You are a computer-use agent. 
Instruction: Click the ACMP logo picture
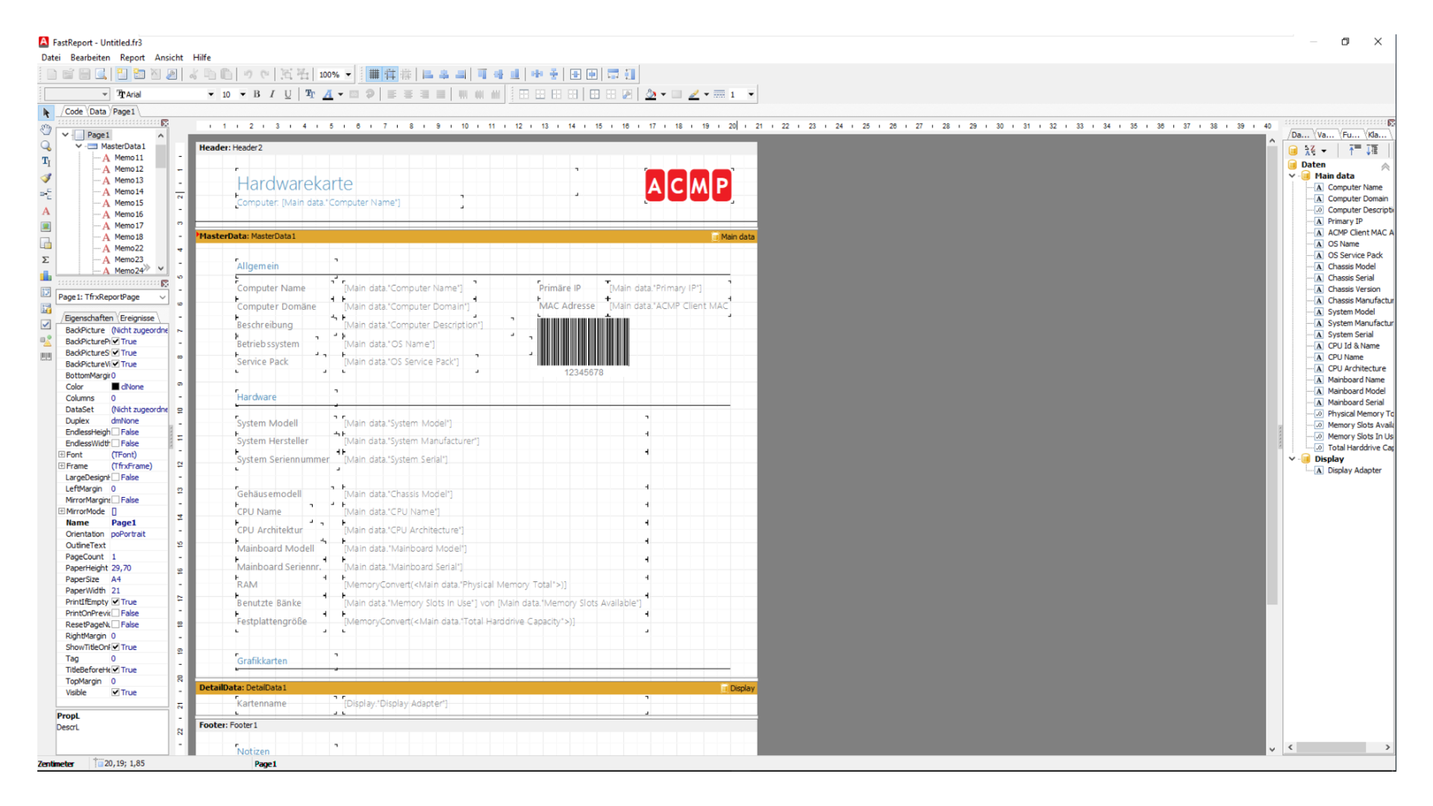(x=689, y=186)
